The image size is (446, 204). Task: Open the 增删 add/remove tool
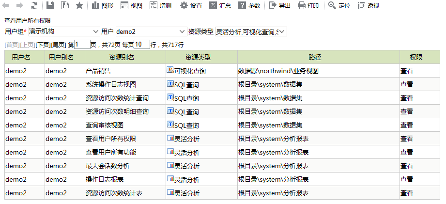[x=160, y=5]
